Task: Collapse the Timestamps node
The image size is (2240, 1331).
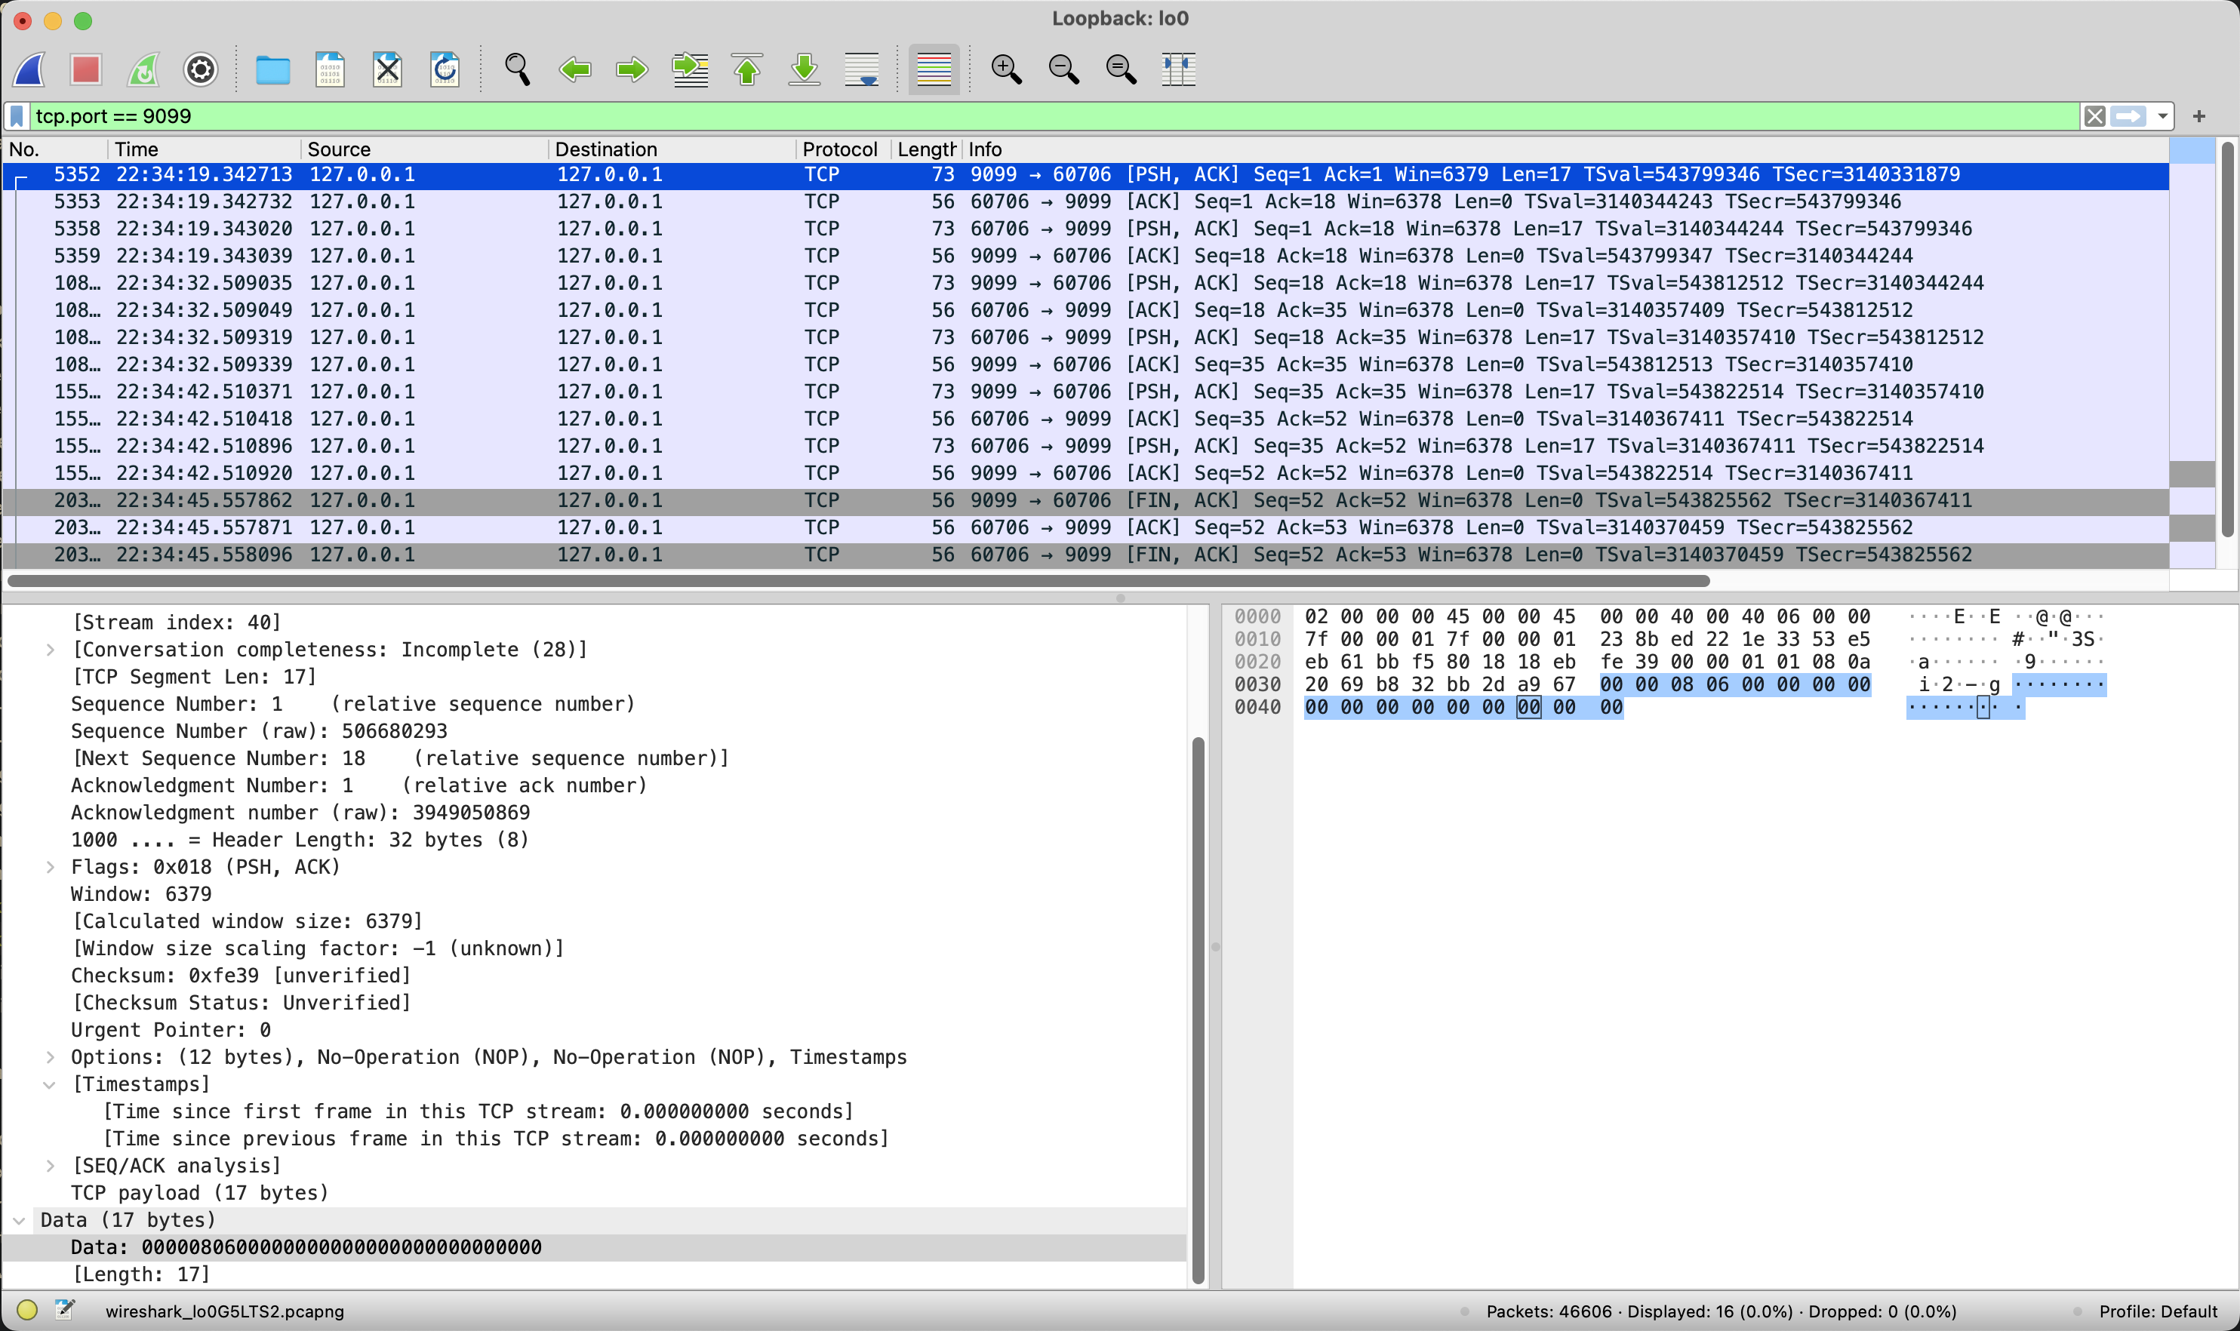Action: (x=51, y=1084)
